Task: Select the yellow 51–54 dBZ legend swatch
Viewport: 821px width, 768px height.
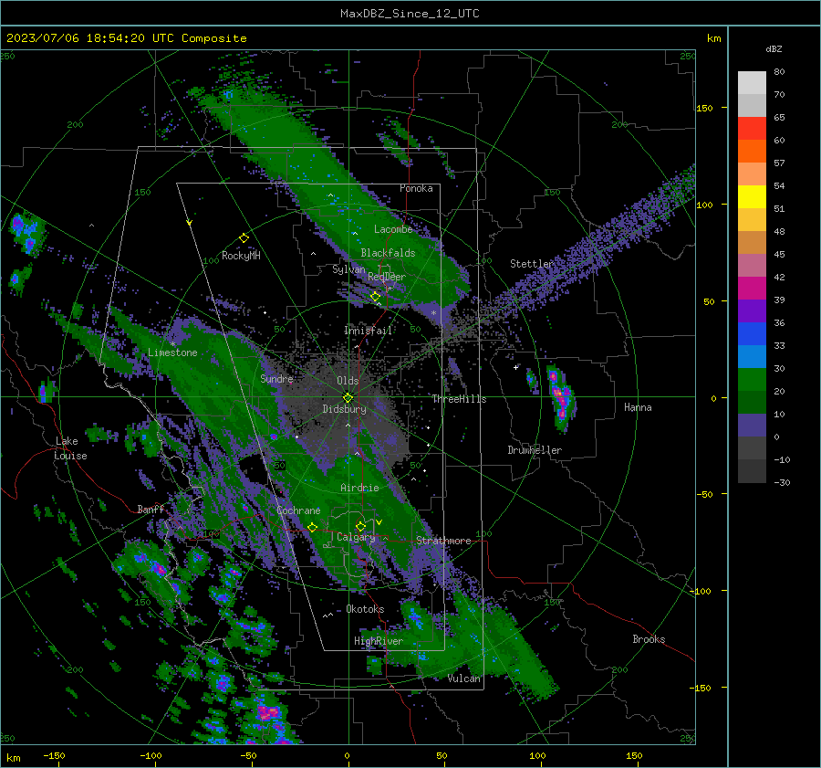Action: point(752,197)
